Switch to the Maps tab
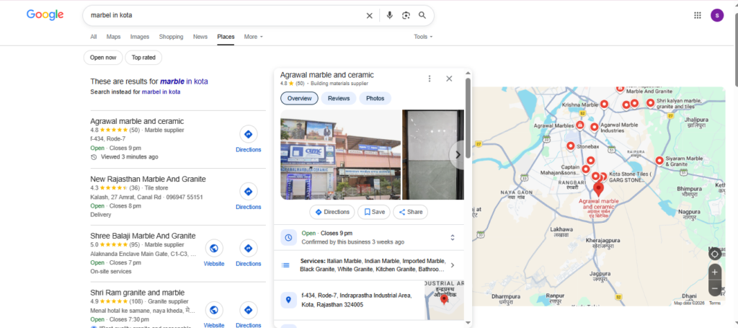This screenshot has height=328, width=738. pos(113,37)
